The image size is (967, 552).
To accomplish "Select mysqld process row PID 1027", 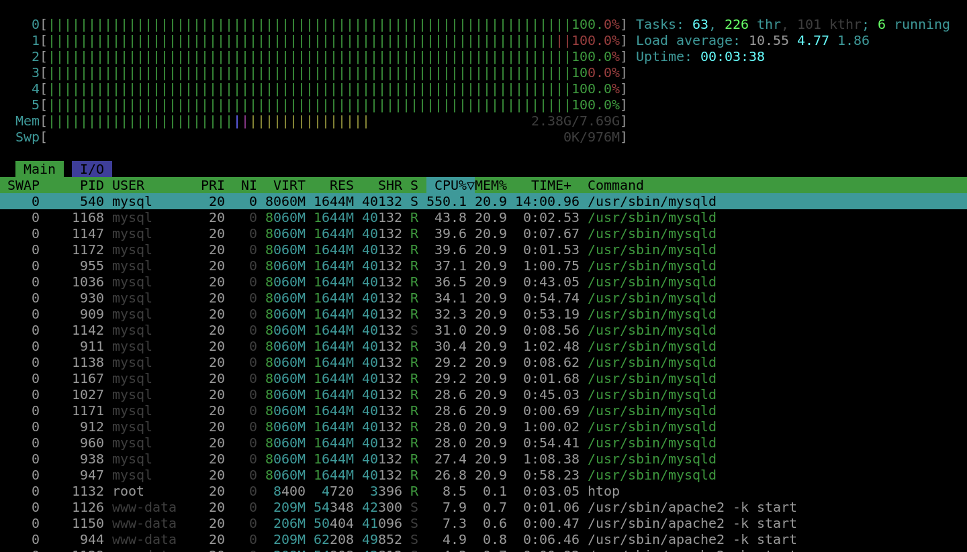I will pyautogui.click(x=483, y=394).
